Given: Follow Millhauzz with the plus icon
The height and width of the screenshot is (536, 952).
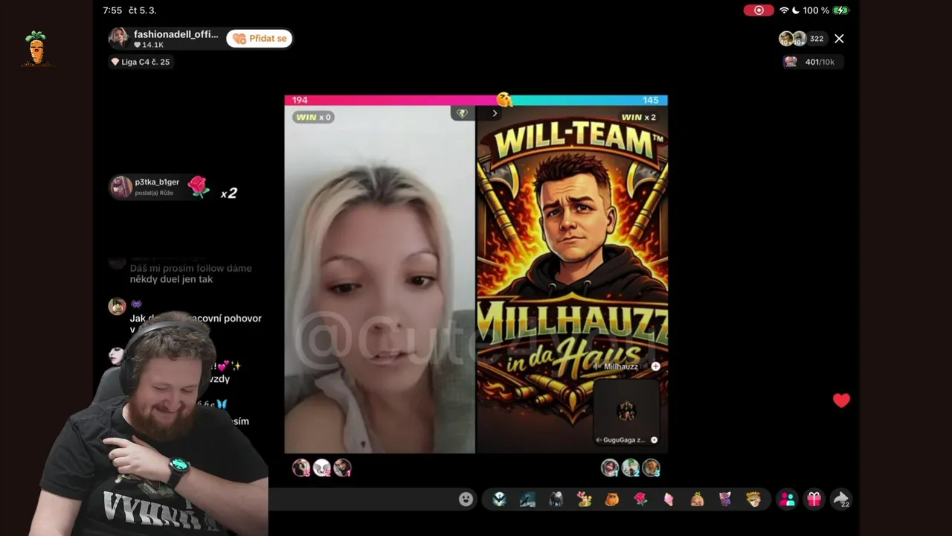Looking at the screenshot, I should [655, 366].
